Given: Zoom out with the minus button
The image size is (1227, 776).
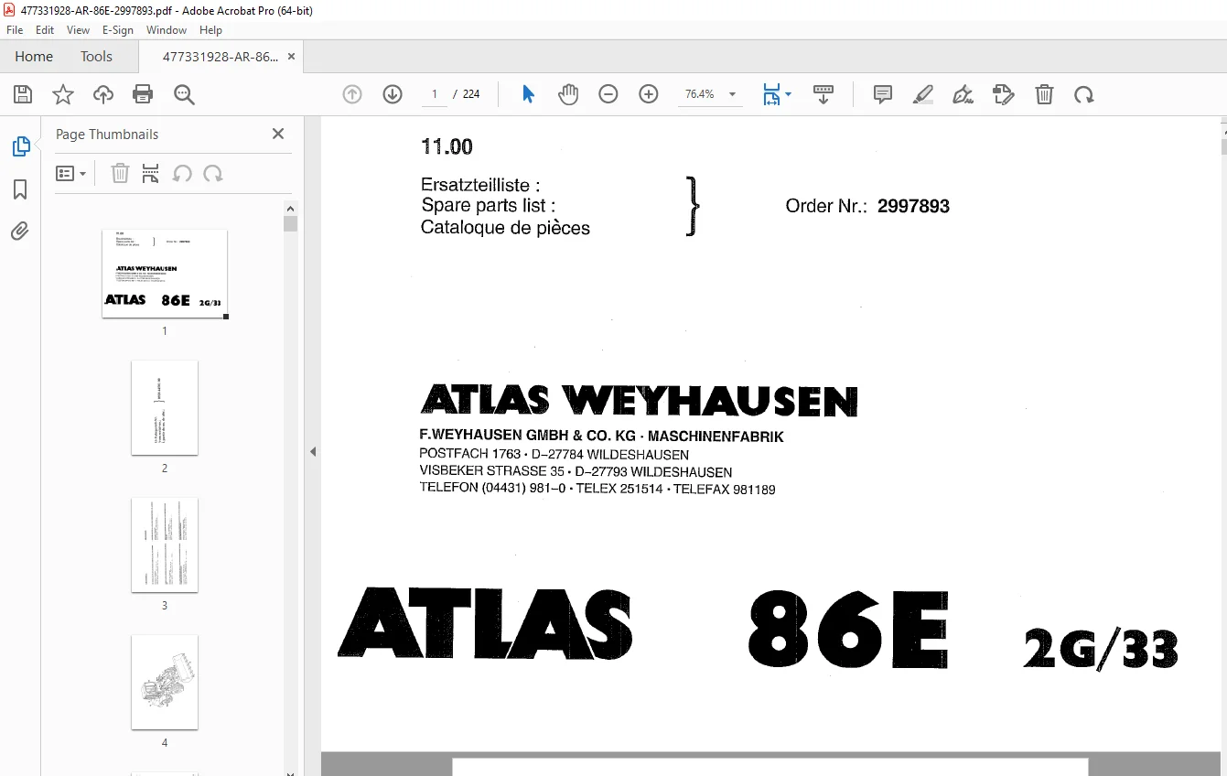Looking at the screenshot, I should [x=608, y=94].
